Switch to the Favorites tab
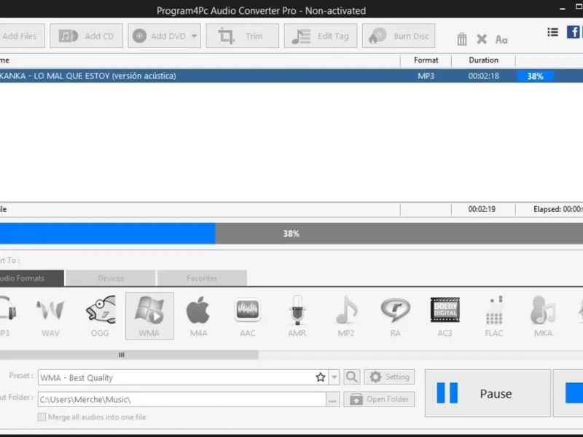The height and width of the screenshot is (437, 583). pyautogui.click(x=202, y=278)
